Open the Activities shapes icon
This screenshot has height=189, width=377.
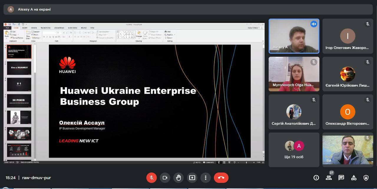[354, 178]
